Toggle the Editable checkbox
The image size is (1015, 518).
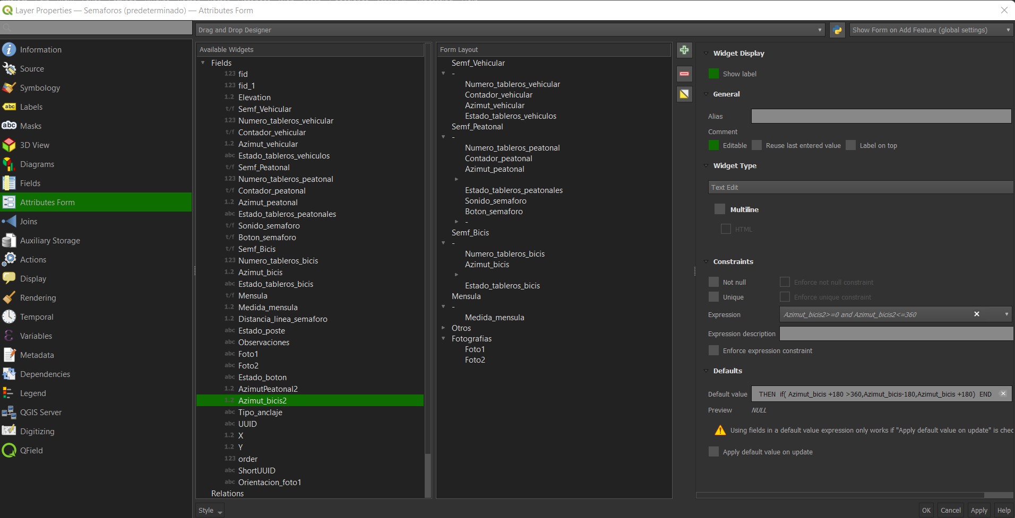(713, 145)
